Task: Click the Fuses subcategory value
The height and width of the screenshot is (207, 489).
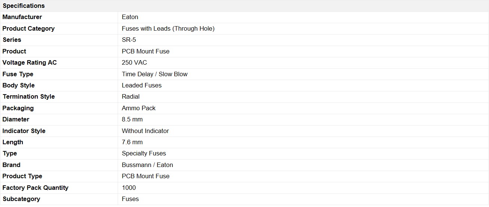Action: (130, 199)
